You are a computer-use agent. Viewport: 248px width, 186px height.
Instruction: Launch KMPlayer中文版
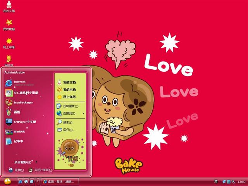coord(21,122)
